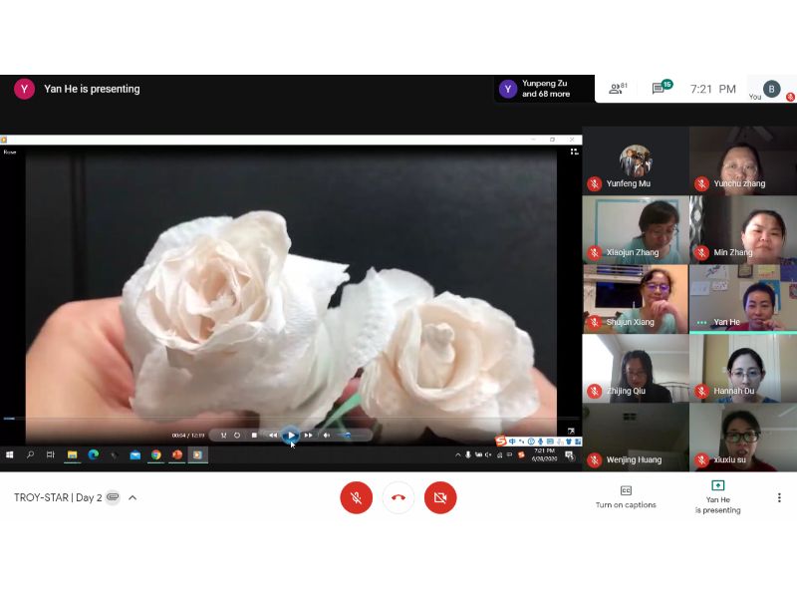The height and width of the screenshot is (598, 797).
Task: Select Xiuxiu Su video tile
Action: [x=742, y=438]
